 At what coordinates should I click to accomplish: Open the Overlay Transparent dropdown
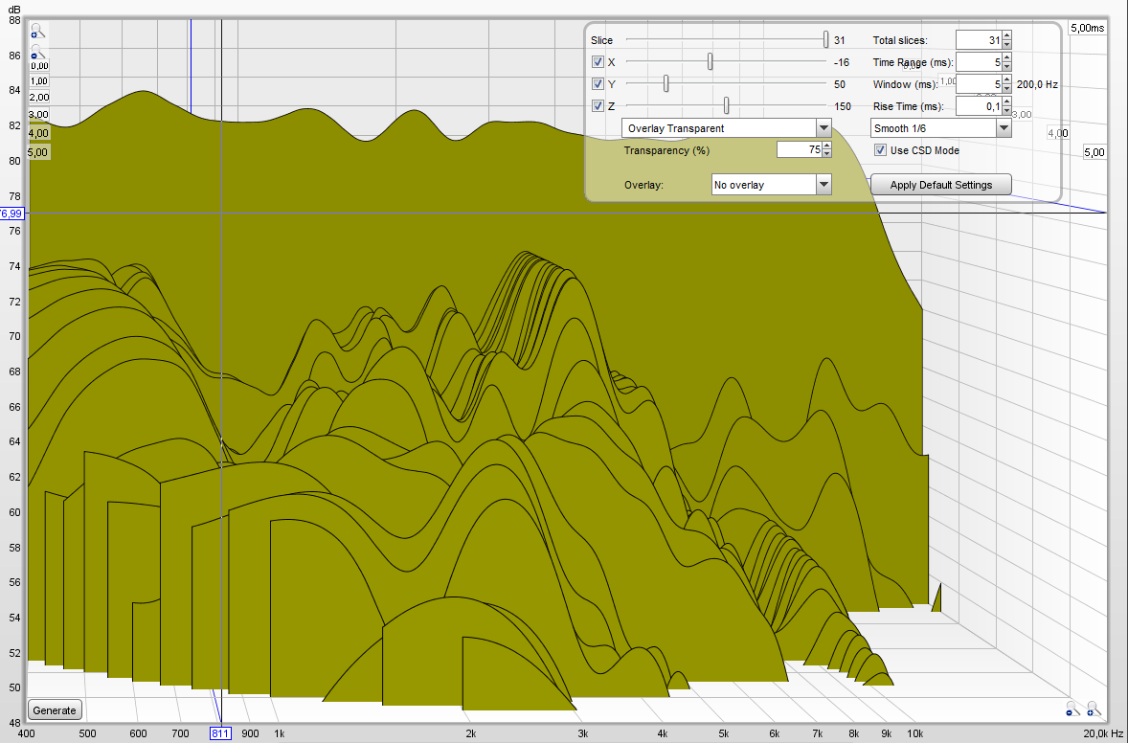(x=727, y=128)
